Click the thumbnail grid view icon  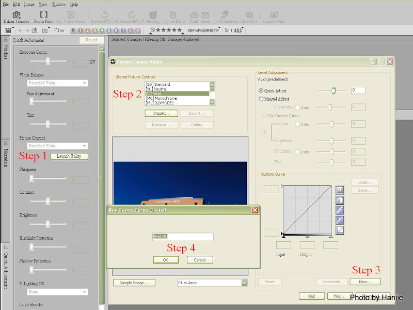tap(9, 30)
